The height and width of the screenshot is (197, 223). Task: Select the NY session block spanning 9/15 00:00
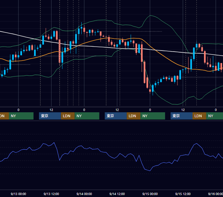[153, 116]
